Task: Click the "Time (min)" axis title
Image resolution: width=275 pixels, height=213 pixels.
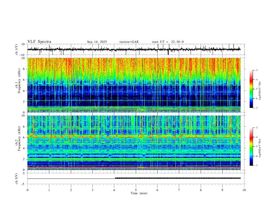Action: pyautogui.click(x=139, y=193)
